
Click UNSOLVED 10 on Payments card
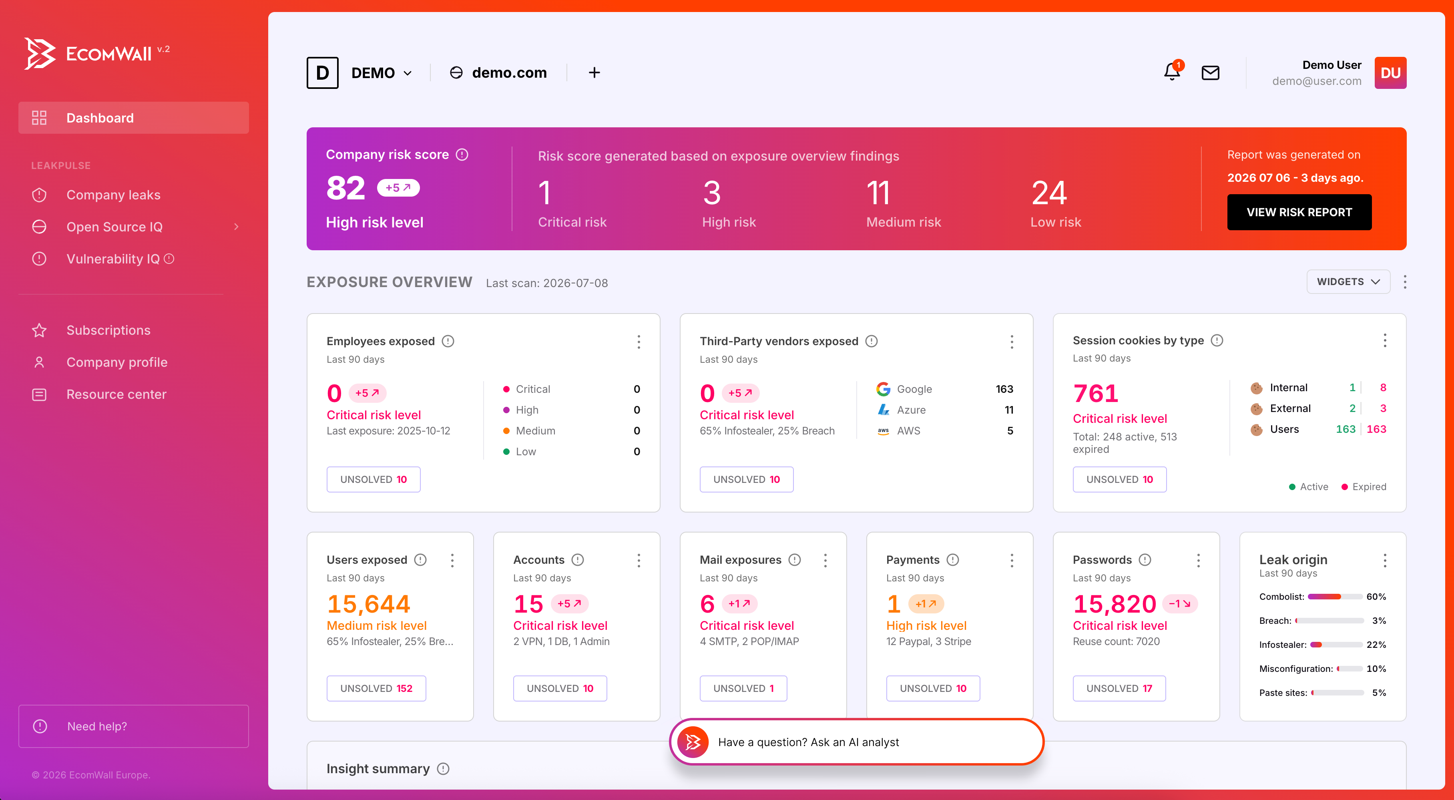(x=933, y=688)
